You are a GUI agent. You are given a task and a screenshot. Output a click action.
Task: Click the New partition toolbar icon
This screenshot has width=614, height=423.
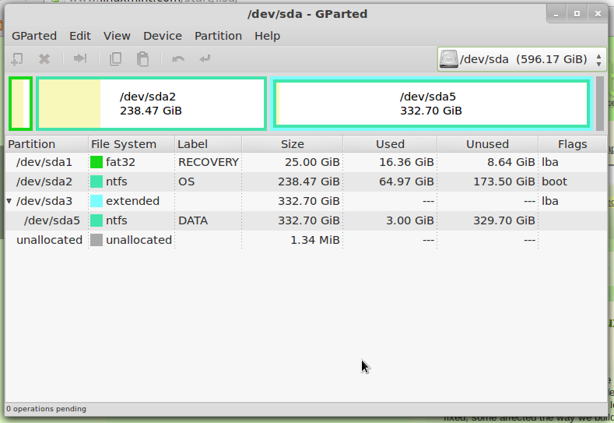(17, 59)
